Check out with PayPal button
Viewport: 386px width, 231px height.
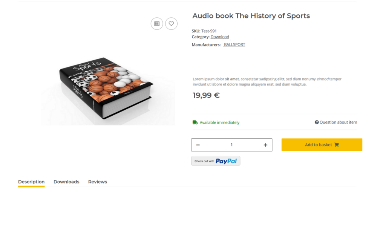216,161
